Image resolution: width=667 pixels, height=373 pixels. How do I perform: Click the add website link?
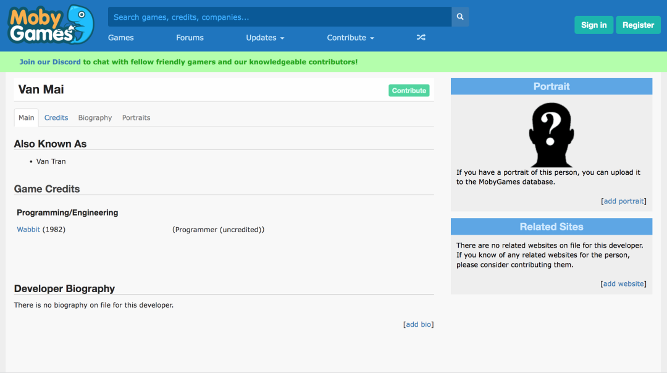(623, 283)
